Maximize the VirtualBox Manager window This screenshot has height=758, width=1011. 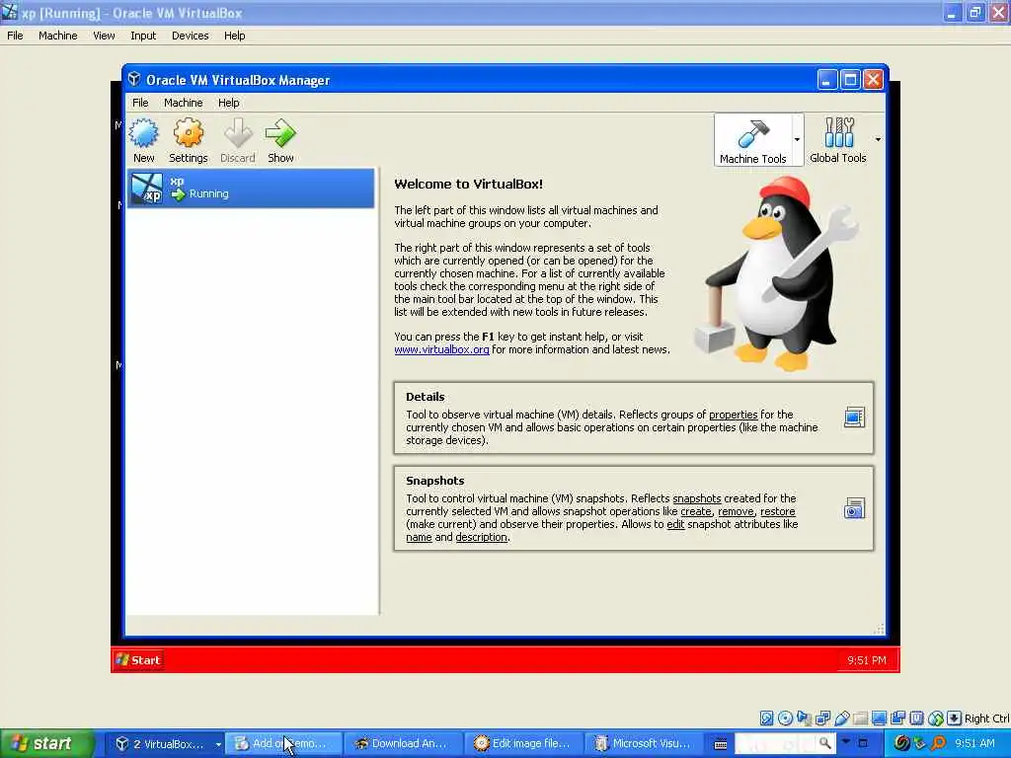850,79
